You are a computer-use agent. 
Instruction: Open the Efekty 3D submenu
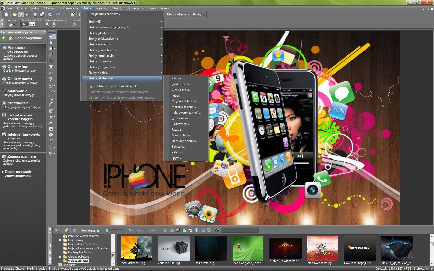pyautogui.click(x=122, y=22)
